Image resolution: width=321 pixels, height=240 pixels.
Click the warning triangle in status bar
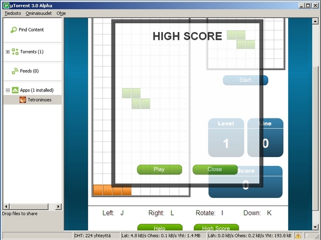(298, 236)
